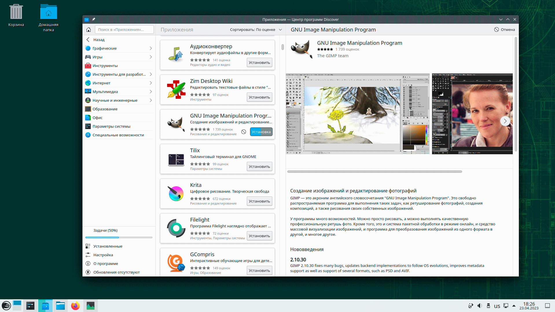
Task: Install Zim Desktop Wiki
Action: (x=259, y=97)
